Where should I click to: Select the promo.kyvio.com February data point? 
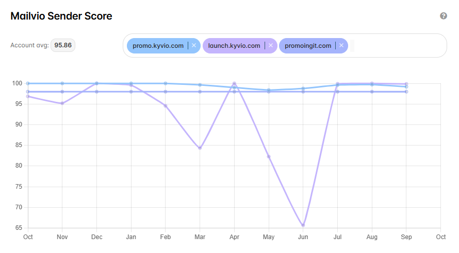[166, 83]
